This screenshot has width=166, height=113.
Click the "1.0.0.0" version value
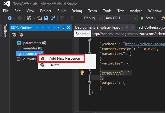click(x=147, y=49)
